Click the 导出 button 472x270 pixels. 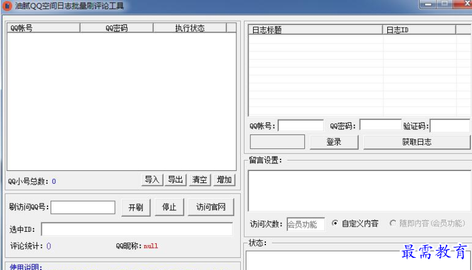(x=175, y=180)
